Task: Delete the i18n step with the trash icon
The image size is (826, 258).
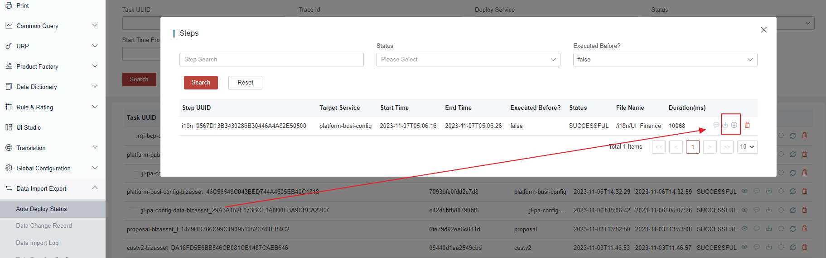Action: tap(747, 125)
